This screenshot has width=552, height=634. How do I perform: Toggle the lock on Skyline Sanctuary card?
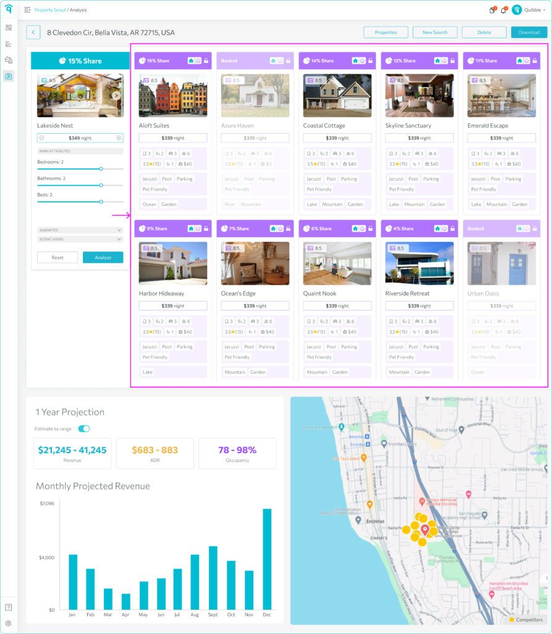[x=452, y=61]
